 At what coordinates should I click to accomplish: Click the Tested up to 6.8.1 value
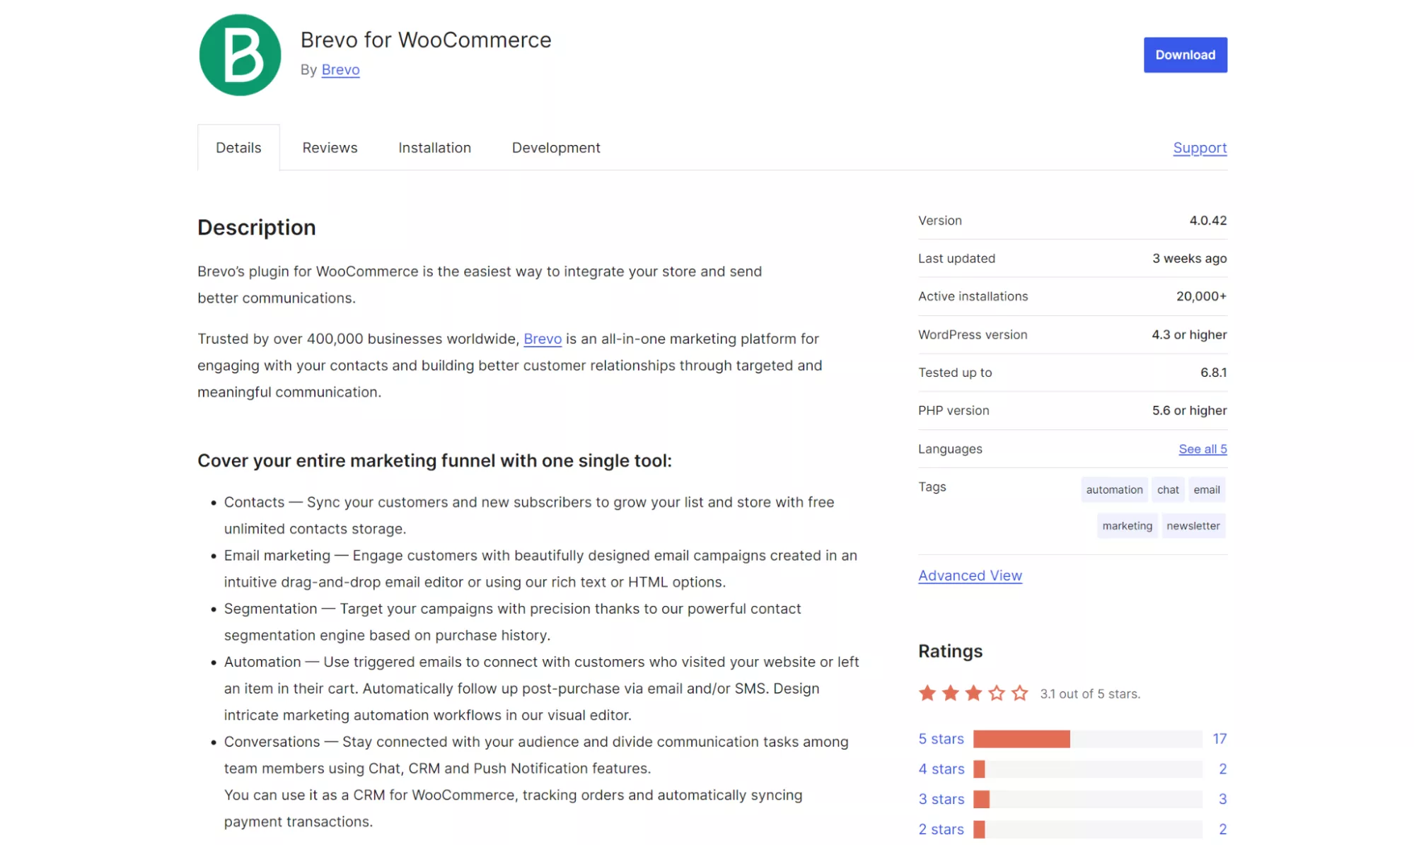click(1213, 373)
